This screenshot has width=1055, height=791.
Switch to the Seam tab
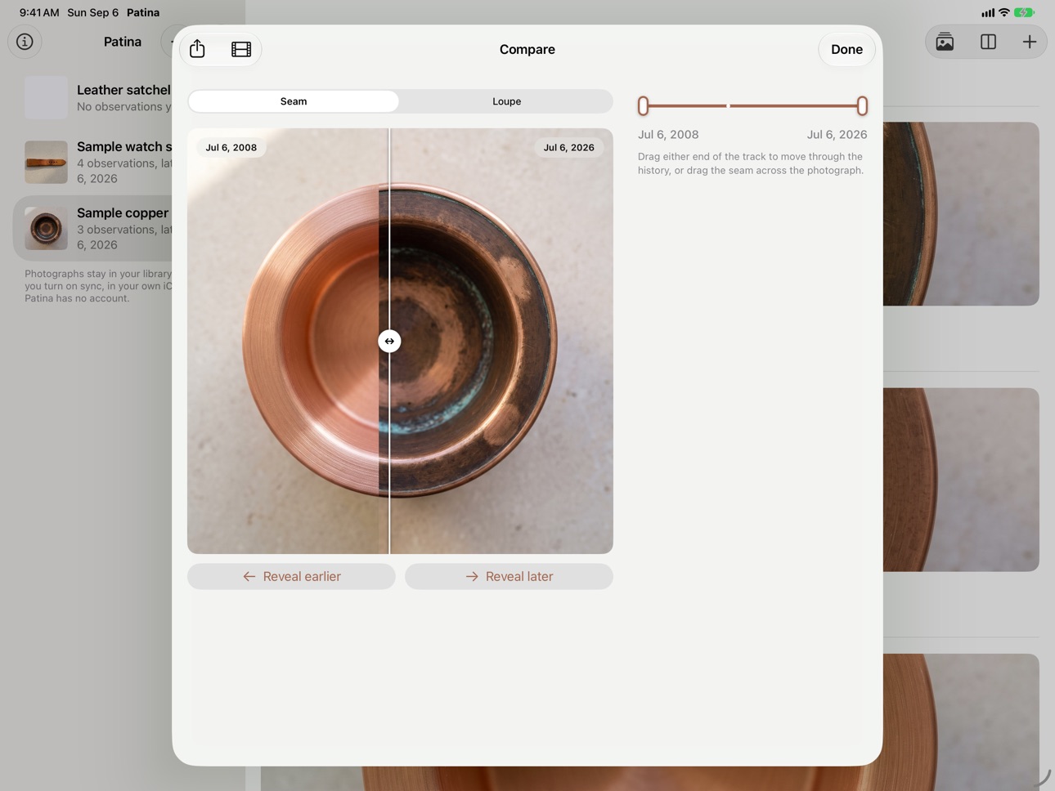(294, 101)
